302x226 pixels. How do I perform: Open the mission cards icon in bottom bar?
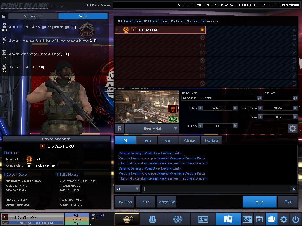coord(228,219)
